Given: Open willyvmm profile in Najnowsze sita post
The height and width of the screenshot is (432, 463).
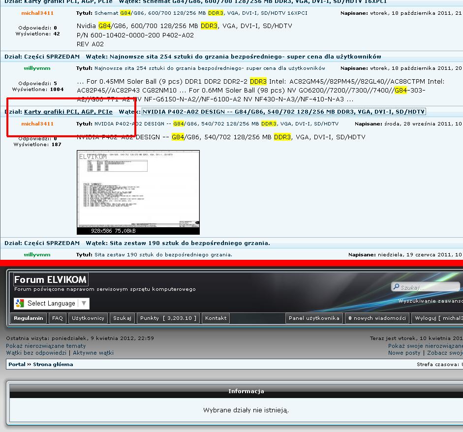Looking at the screenshot, I should click(x=37, y=68).
